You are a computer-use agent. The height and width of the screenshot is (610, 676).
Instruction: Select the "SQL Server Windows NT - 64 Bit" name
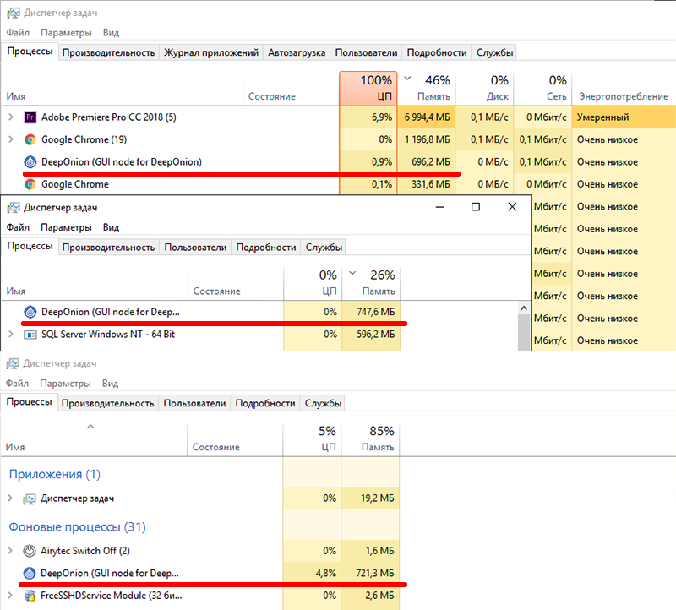point(108,334)
